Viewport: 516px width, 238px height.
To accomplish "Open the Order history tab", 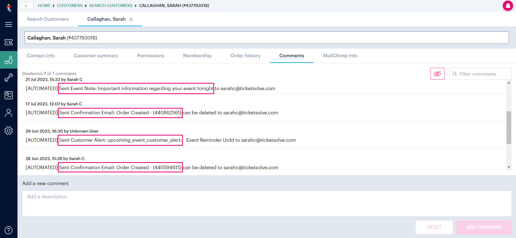I will [245, 56].
